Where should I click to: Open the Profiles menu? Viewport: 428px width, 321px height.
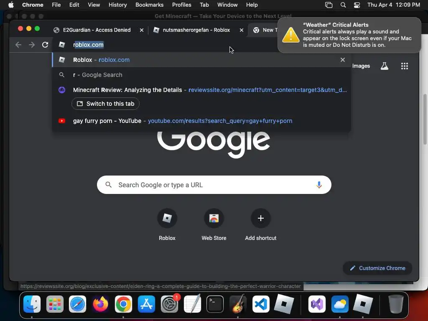[x=181, y=5]
